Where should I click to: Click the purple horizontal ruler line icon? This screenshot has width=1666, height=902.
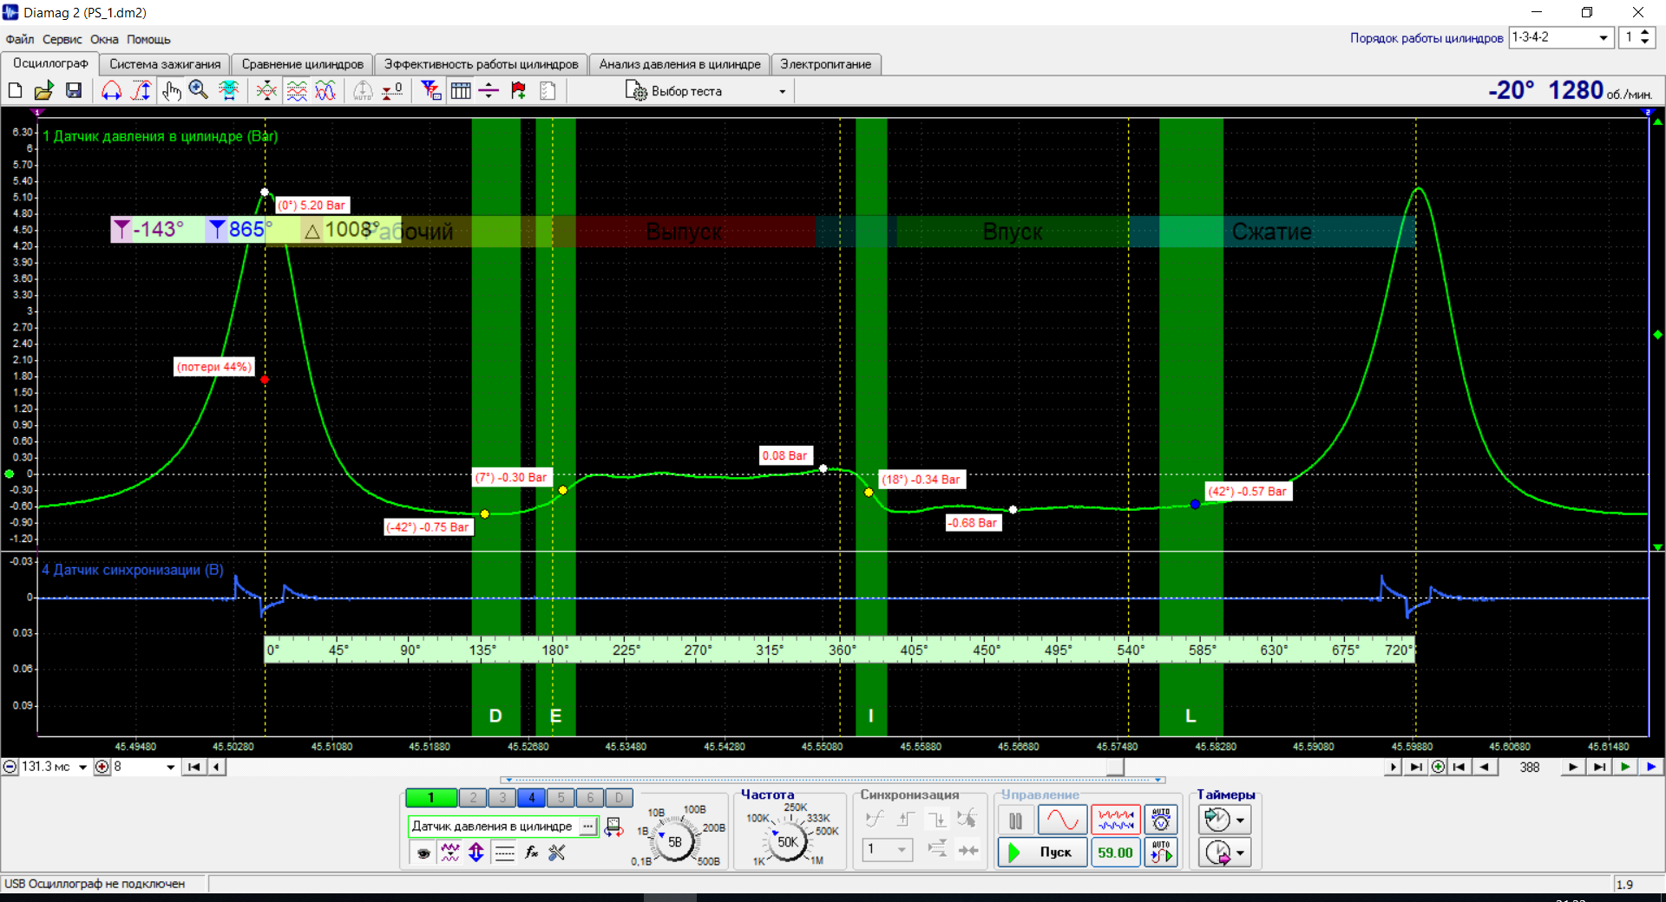pyautogui.click(x=489, y=90)
